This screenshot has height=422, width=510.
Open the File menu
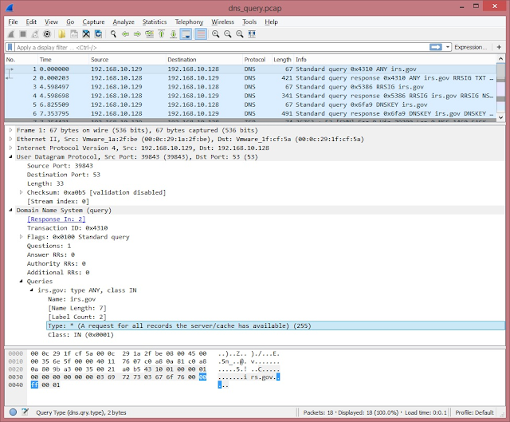point(13,22)
